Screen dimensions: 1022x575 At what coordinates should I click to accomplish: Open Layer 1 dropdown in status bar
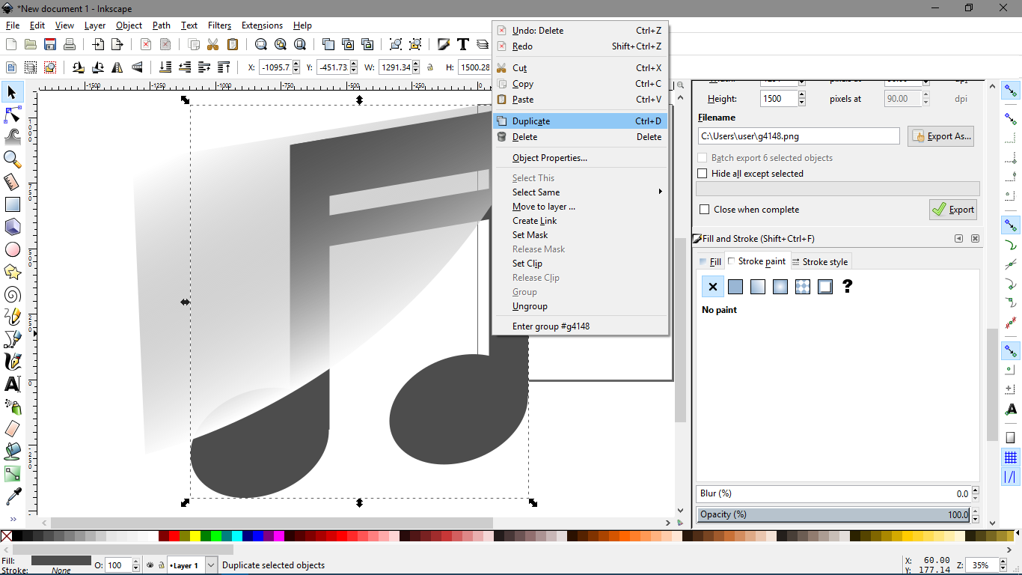click(210, 565)
